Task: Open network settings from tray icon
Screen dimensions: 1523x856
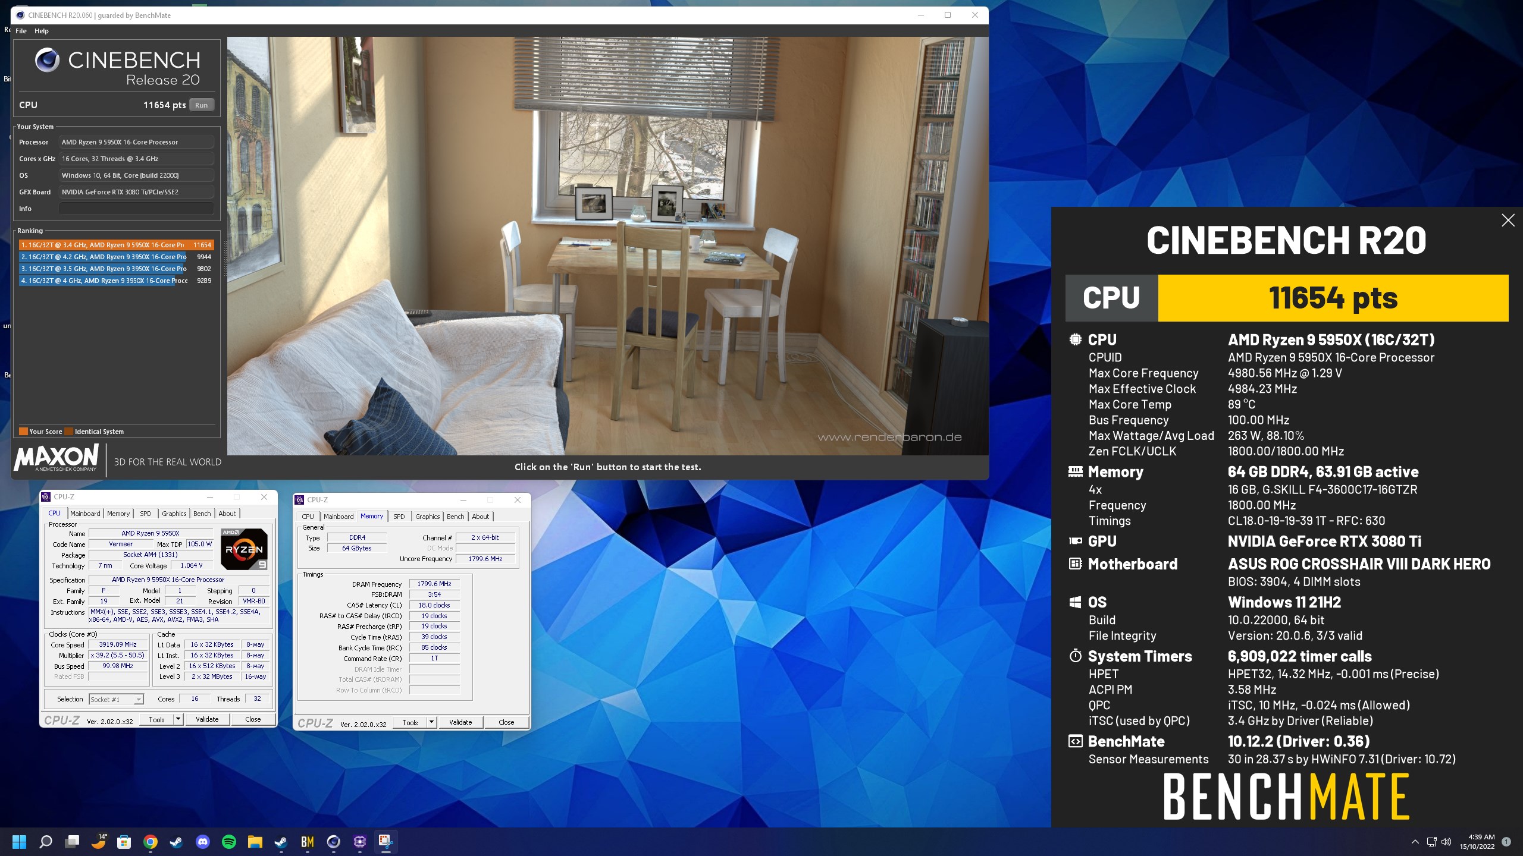Action: 1431,842
